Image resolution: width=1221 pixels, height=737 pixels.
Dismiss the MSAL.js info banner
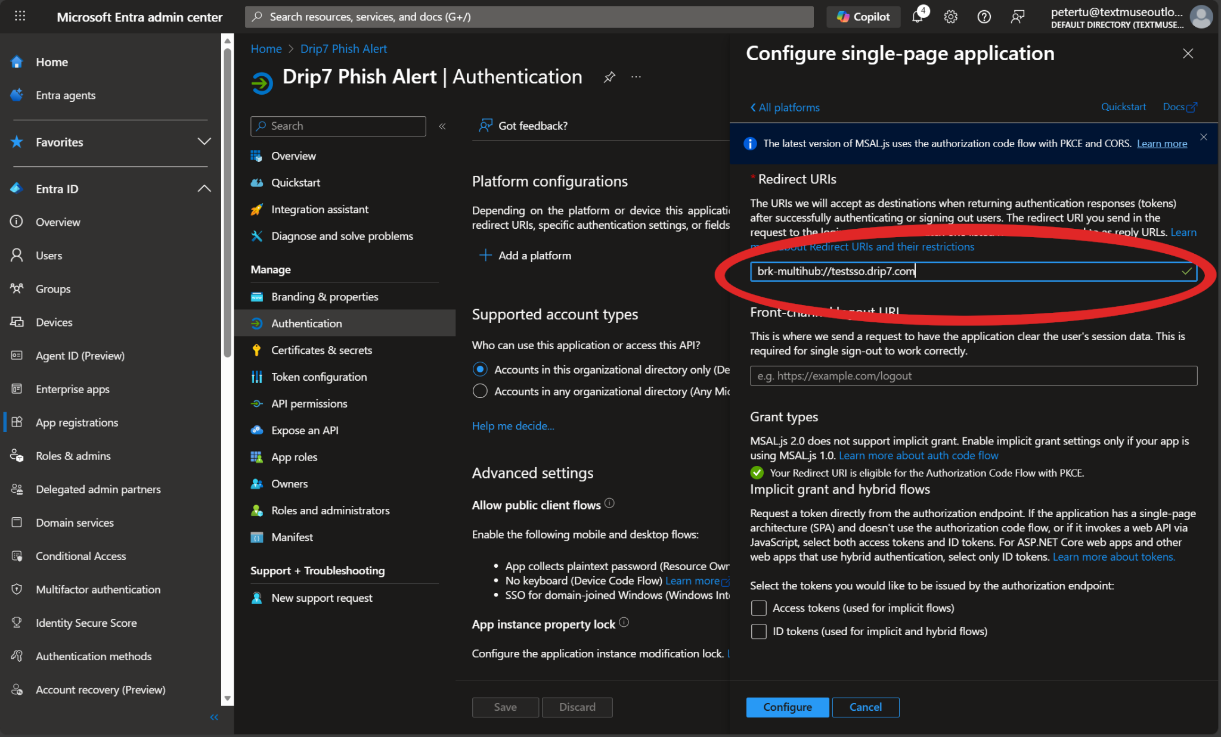[1204, 138]
